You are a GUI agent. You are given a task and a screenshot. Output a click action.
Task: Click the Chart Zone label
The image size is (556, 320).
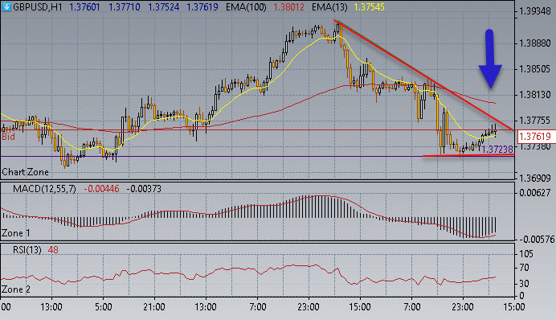coord(25,172)
